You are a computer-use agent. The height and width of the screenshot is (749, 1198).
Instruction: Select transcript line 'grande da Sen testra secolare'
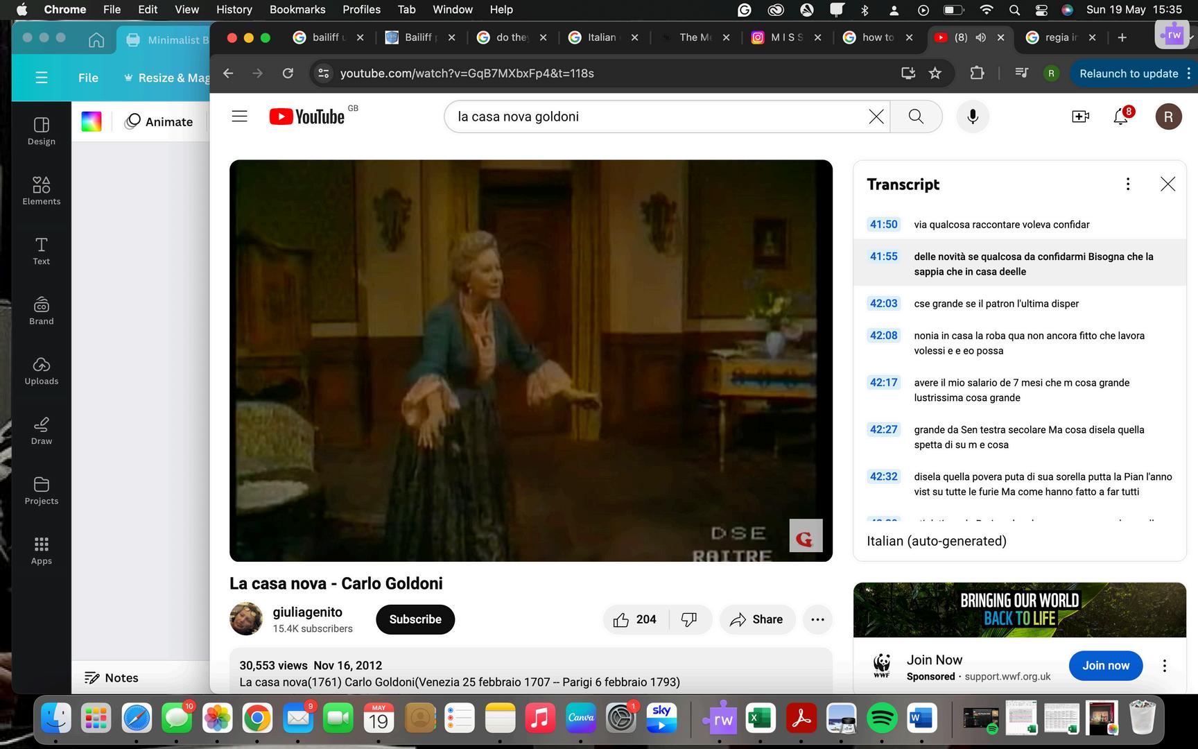tap(1019, 437)
